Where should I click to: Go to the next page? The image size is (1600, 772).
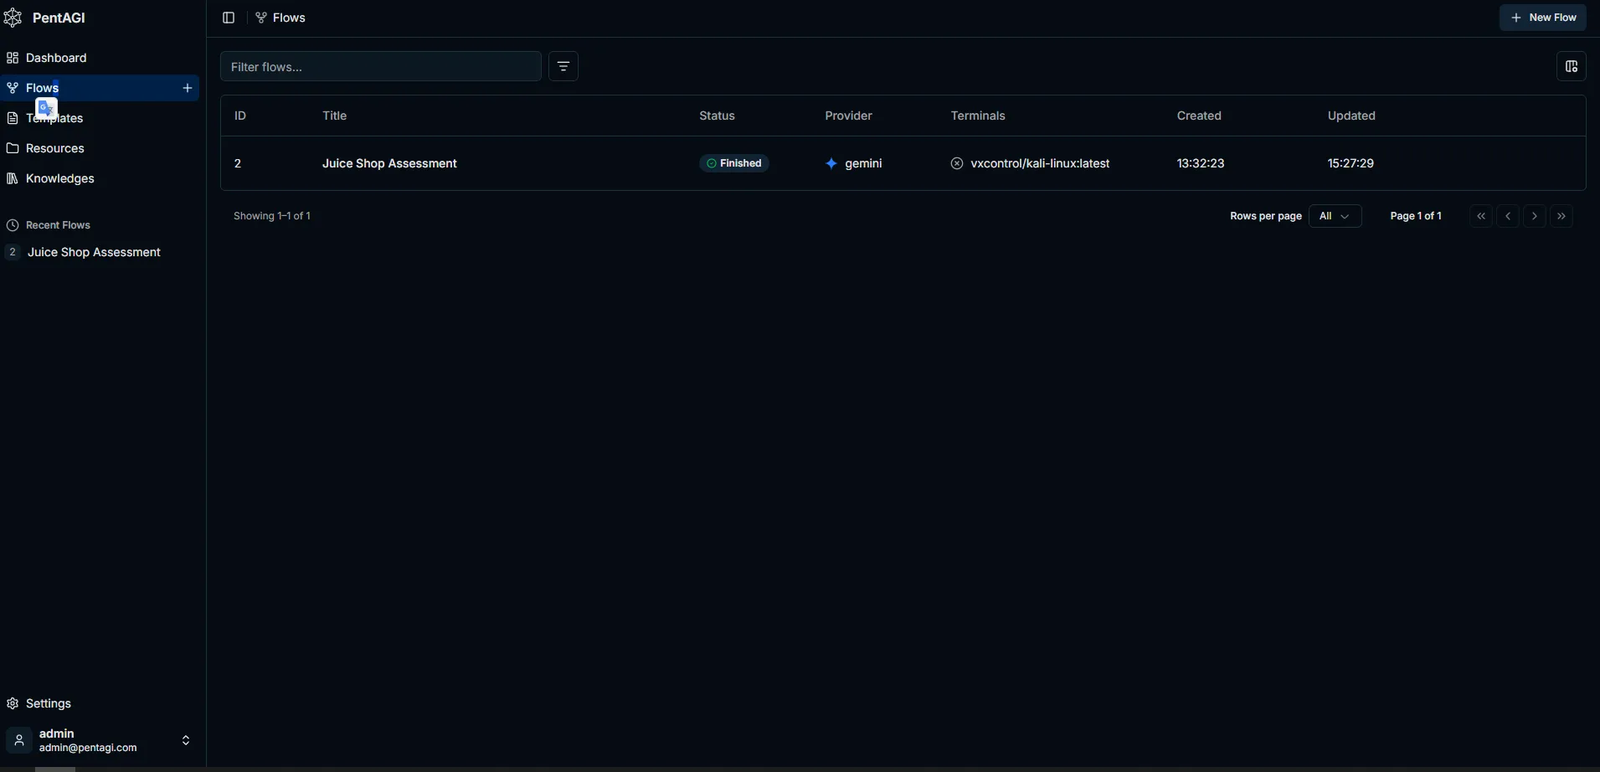pos(1535,216)
